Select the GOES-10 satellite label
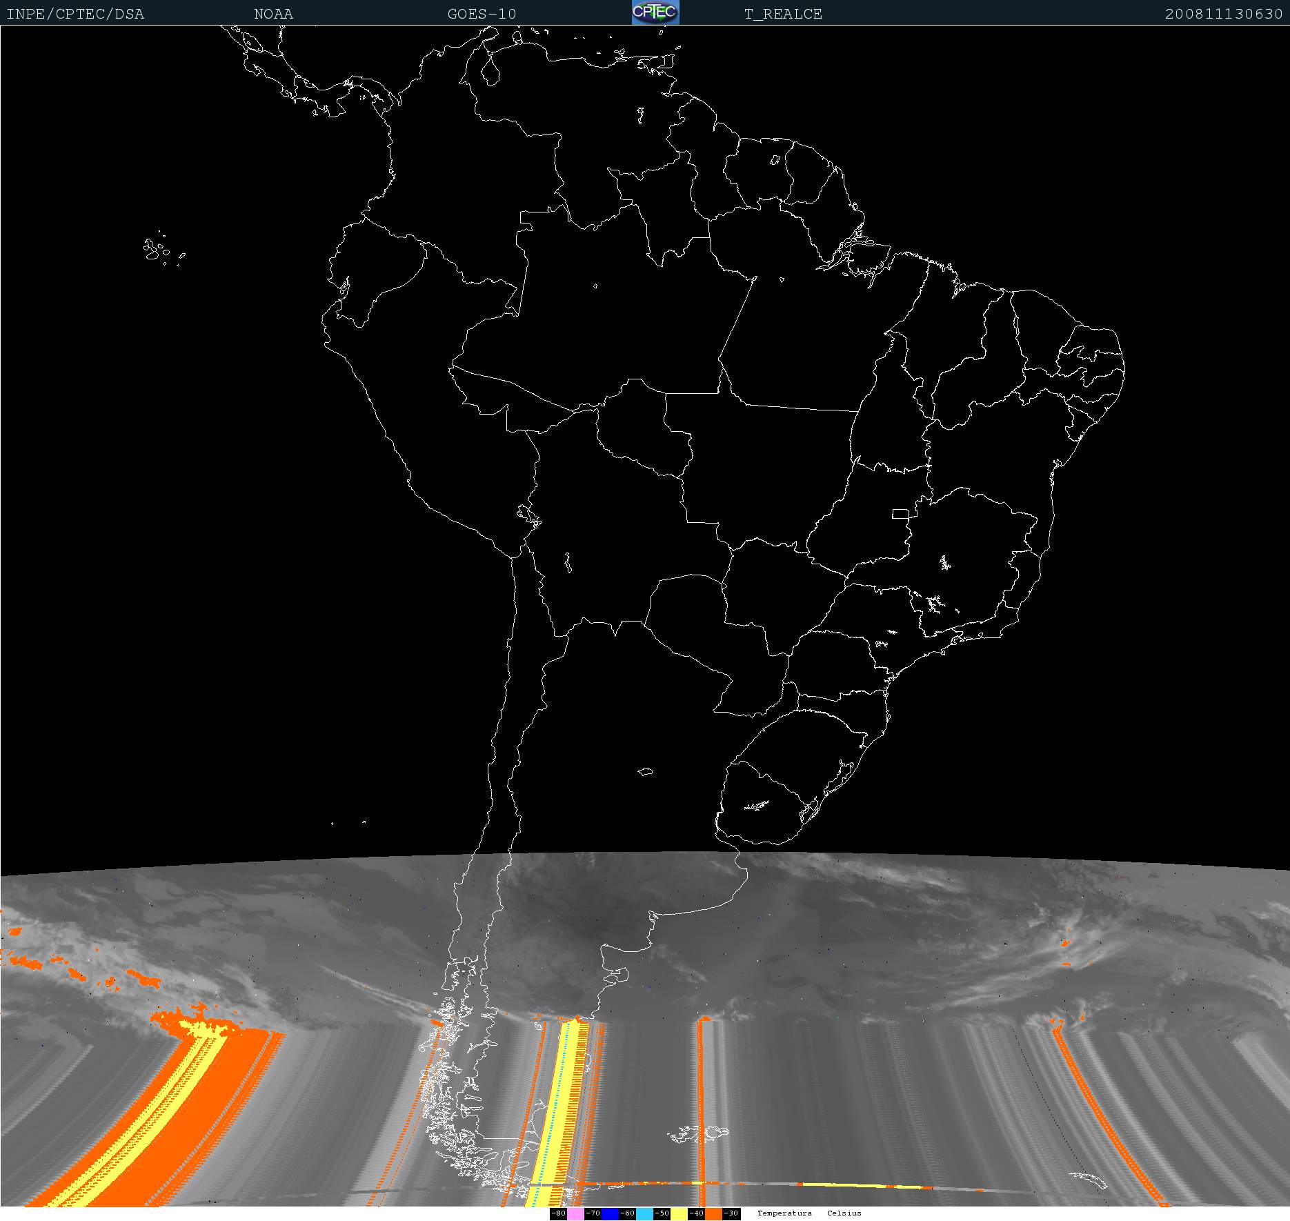Image resolution: width=1290 pixels, height=1221 pixels. pyautogui.click(x=482, y=14)
